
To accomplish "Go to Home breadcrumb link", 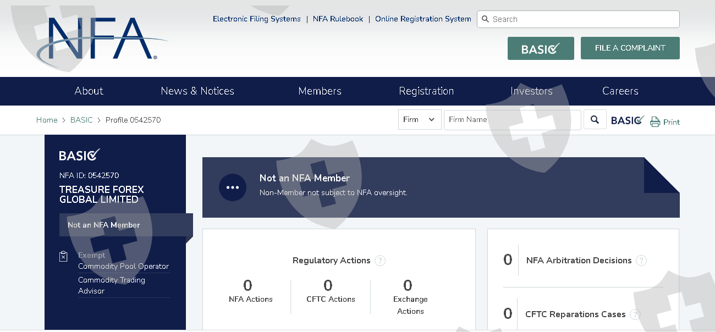I will click(x=47, y=120).
